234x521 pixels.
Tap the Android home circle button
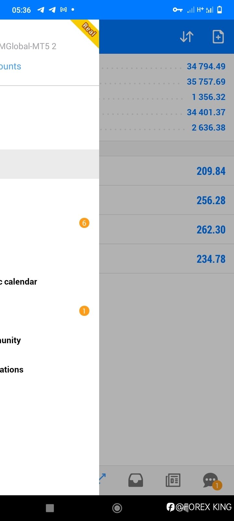click(x=117, y=508)
